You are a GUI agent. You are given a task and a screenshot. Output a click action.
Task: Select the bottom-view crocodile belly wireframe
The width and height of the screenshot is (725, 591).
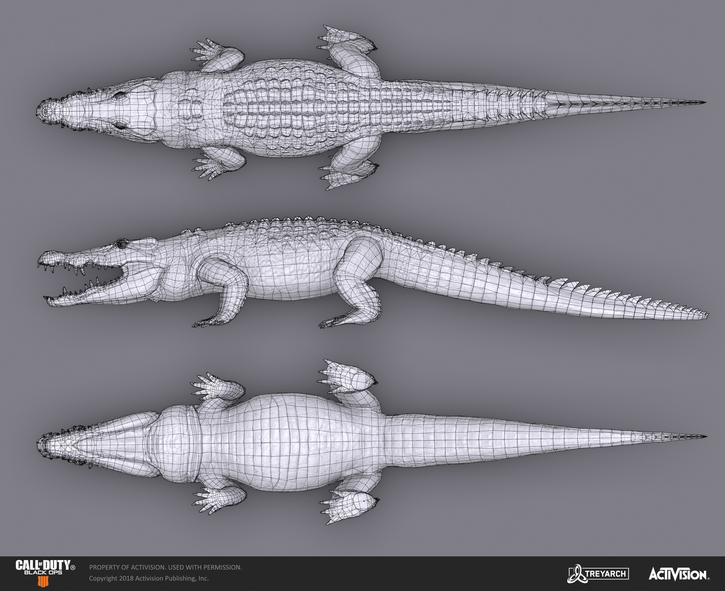[x=372, y=442]
